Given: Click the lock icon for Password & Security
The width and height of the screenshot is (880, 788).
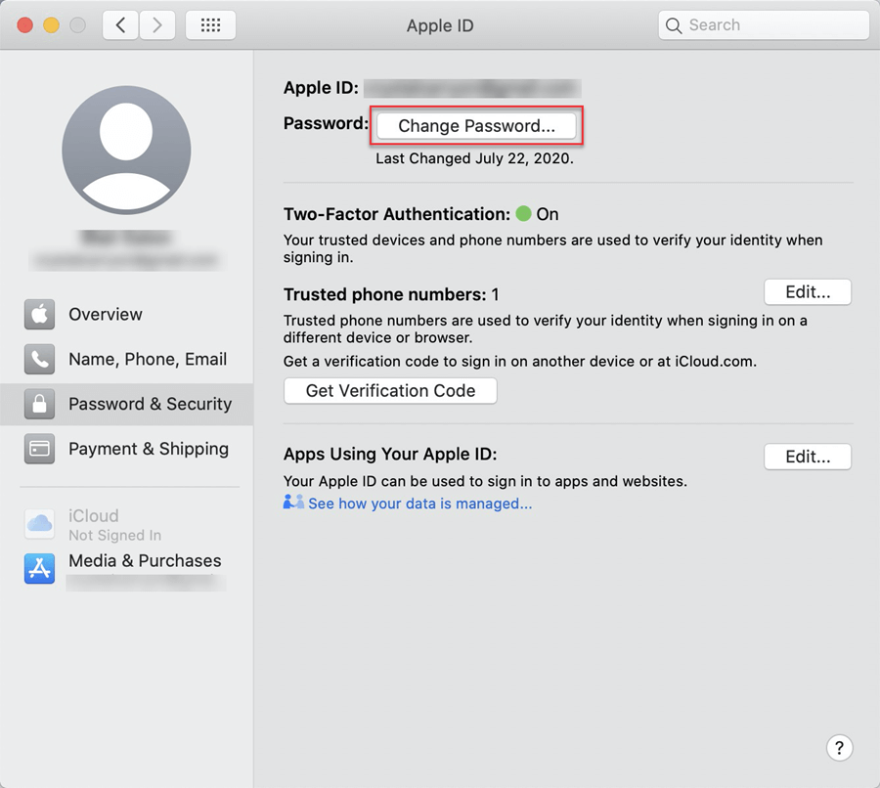Looking at the screenshot, I should tap(39, 404).
